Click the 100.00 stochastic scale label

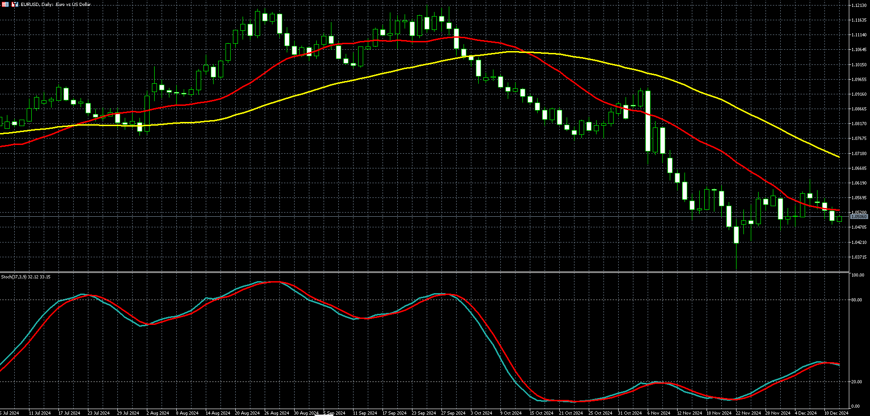tap(858, 275)
